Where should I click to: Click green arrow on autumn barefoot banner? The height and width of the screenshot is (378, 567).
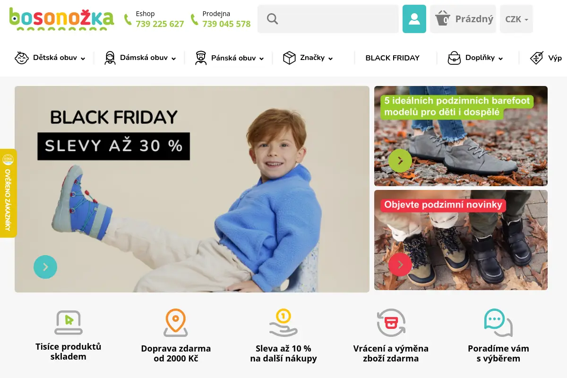[400, 161]
